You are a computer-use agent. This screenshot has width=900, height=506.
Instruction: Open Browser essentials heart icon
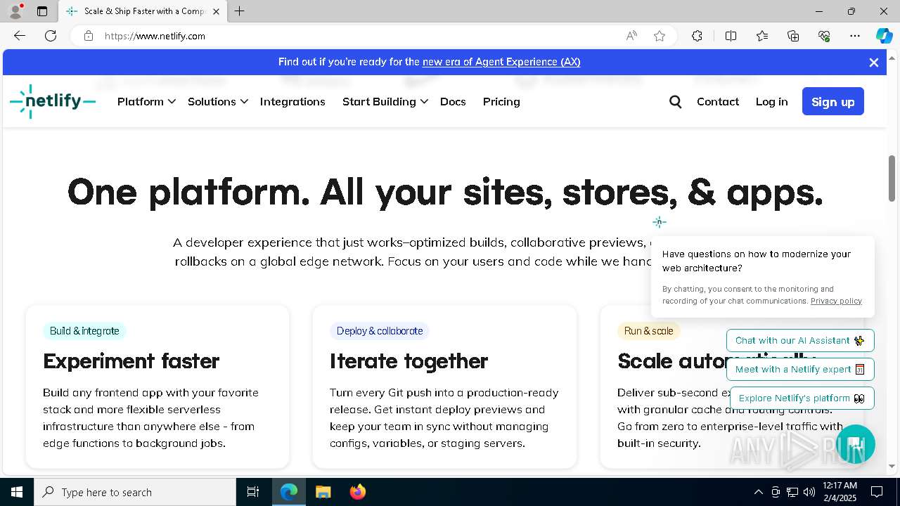[824, 36]
